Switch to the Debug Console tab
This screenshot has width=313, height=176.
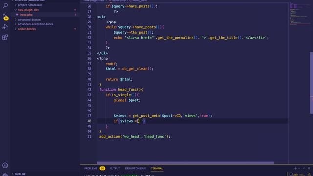135,168
